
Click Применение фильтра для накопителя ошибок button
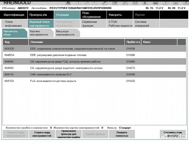[68, 134]
